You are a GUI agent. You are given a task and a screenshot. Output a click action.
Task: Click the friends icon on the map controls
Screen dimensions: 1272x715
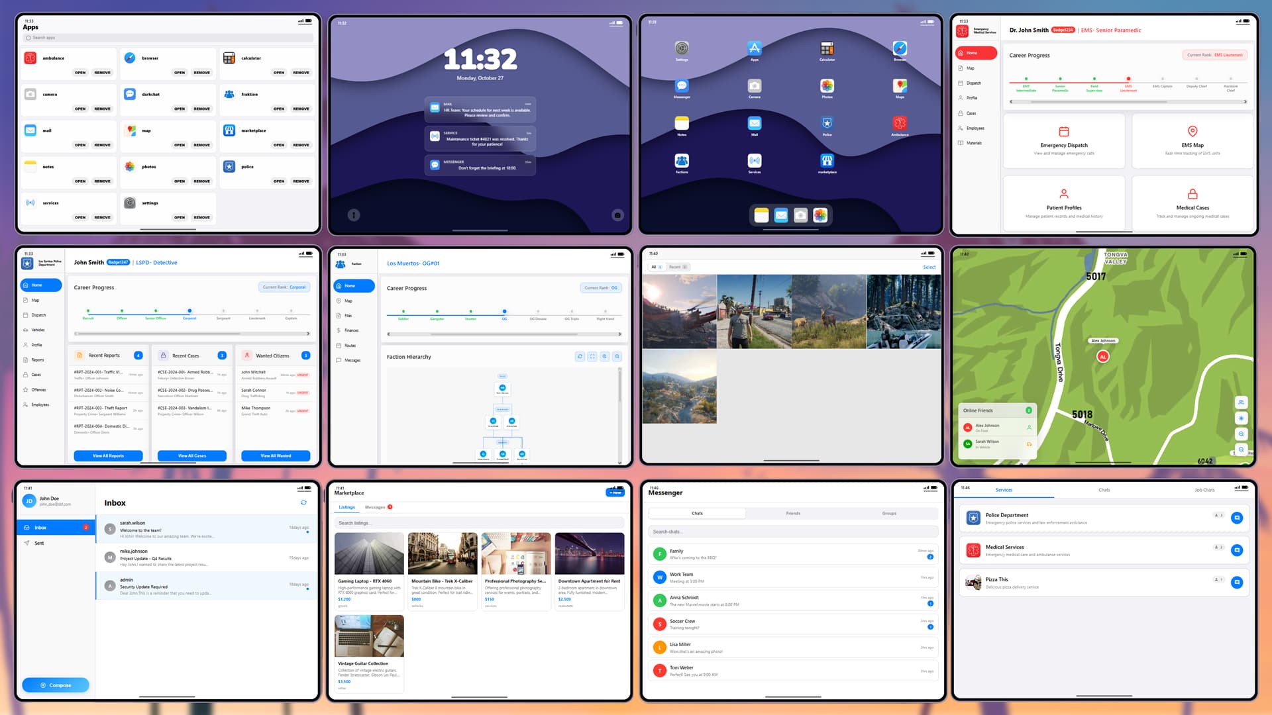(1241, 403)
